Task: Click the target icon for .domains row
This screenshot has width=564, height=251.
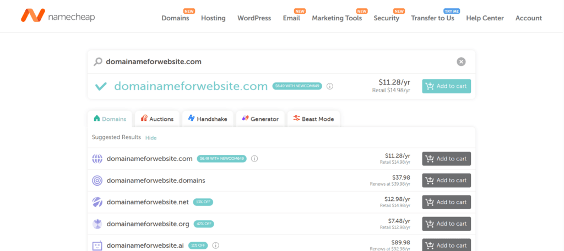Action: point(97,180)
